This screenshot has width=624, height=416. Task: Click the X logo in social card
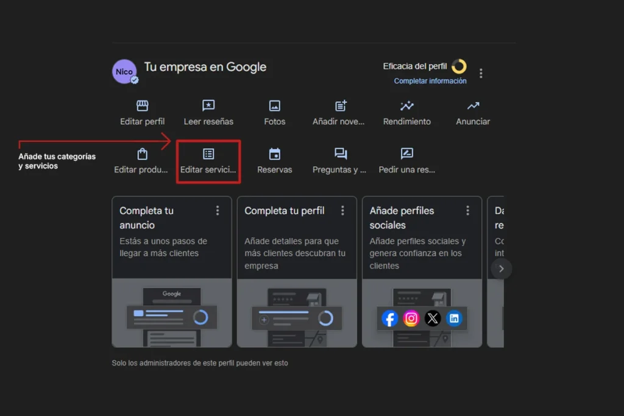tap(433, 319)
